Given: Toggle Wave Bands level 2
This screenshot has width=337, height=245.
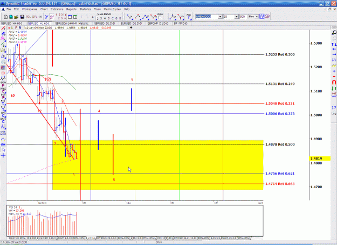Looking at the screenshot, I should [x=98, y=18].
